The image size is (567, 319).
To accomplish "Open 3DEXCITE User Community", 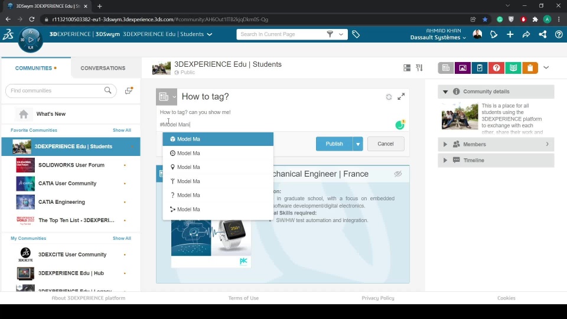I will (71, 255).
